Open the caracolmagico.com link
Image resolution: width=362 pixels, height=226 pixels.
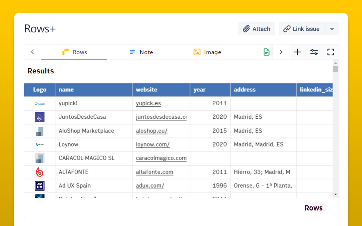coord(161,158)
